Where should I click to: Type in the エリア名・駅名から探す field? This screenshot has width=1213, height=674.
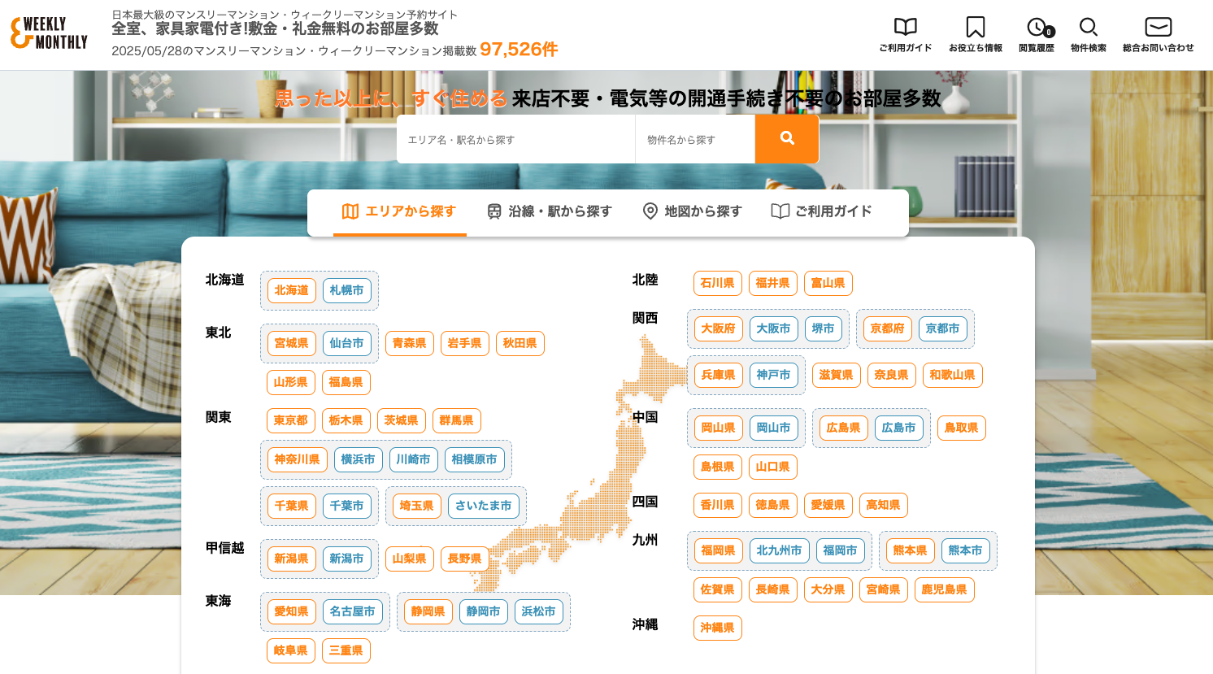[515, 140]
